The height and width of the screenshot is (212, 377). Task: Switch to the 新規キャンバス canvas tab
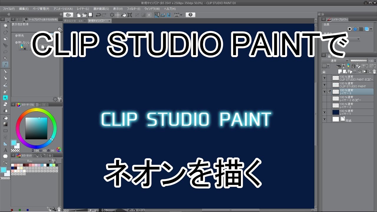pos(99,21)
